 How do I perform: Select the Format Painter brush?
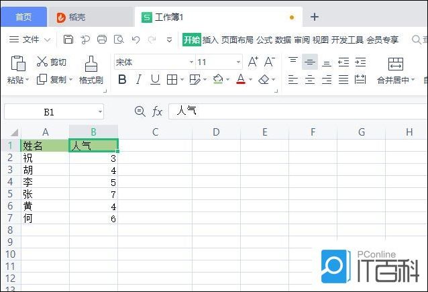point(91,64)
